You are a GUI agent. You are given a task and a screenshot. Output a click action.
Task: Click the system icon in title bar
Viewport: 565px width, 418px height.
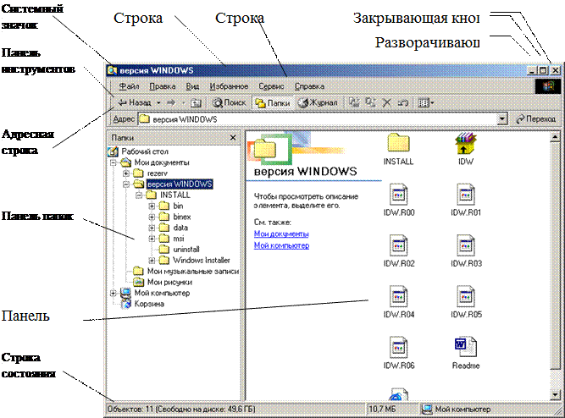[112, 70]
